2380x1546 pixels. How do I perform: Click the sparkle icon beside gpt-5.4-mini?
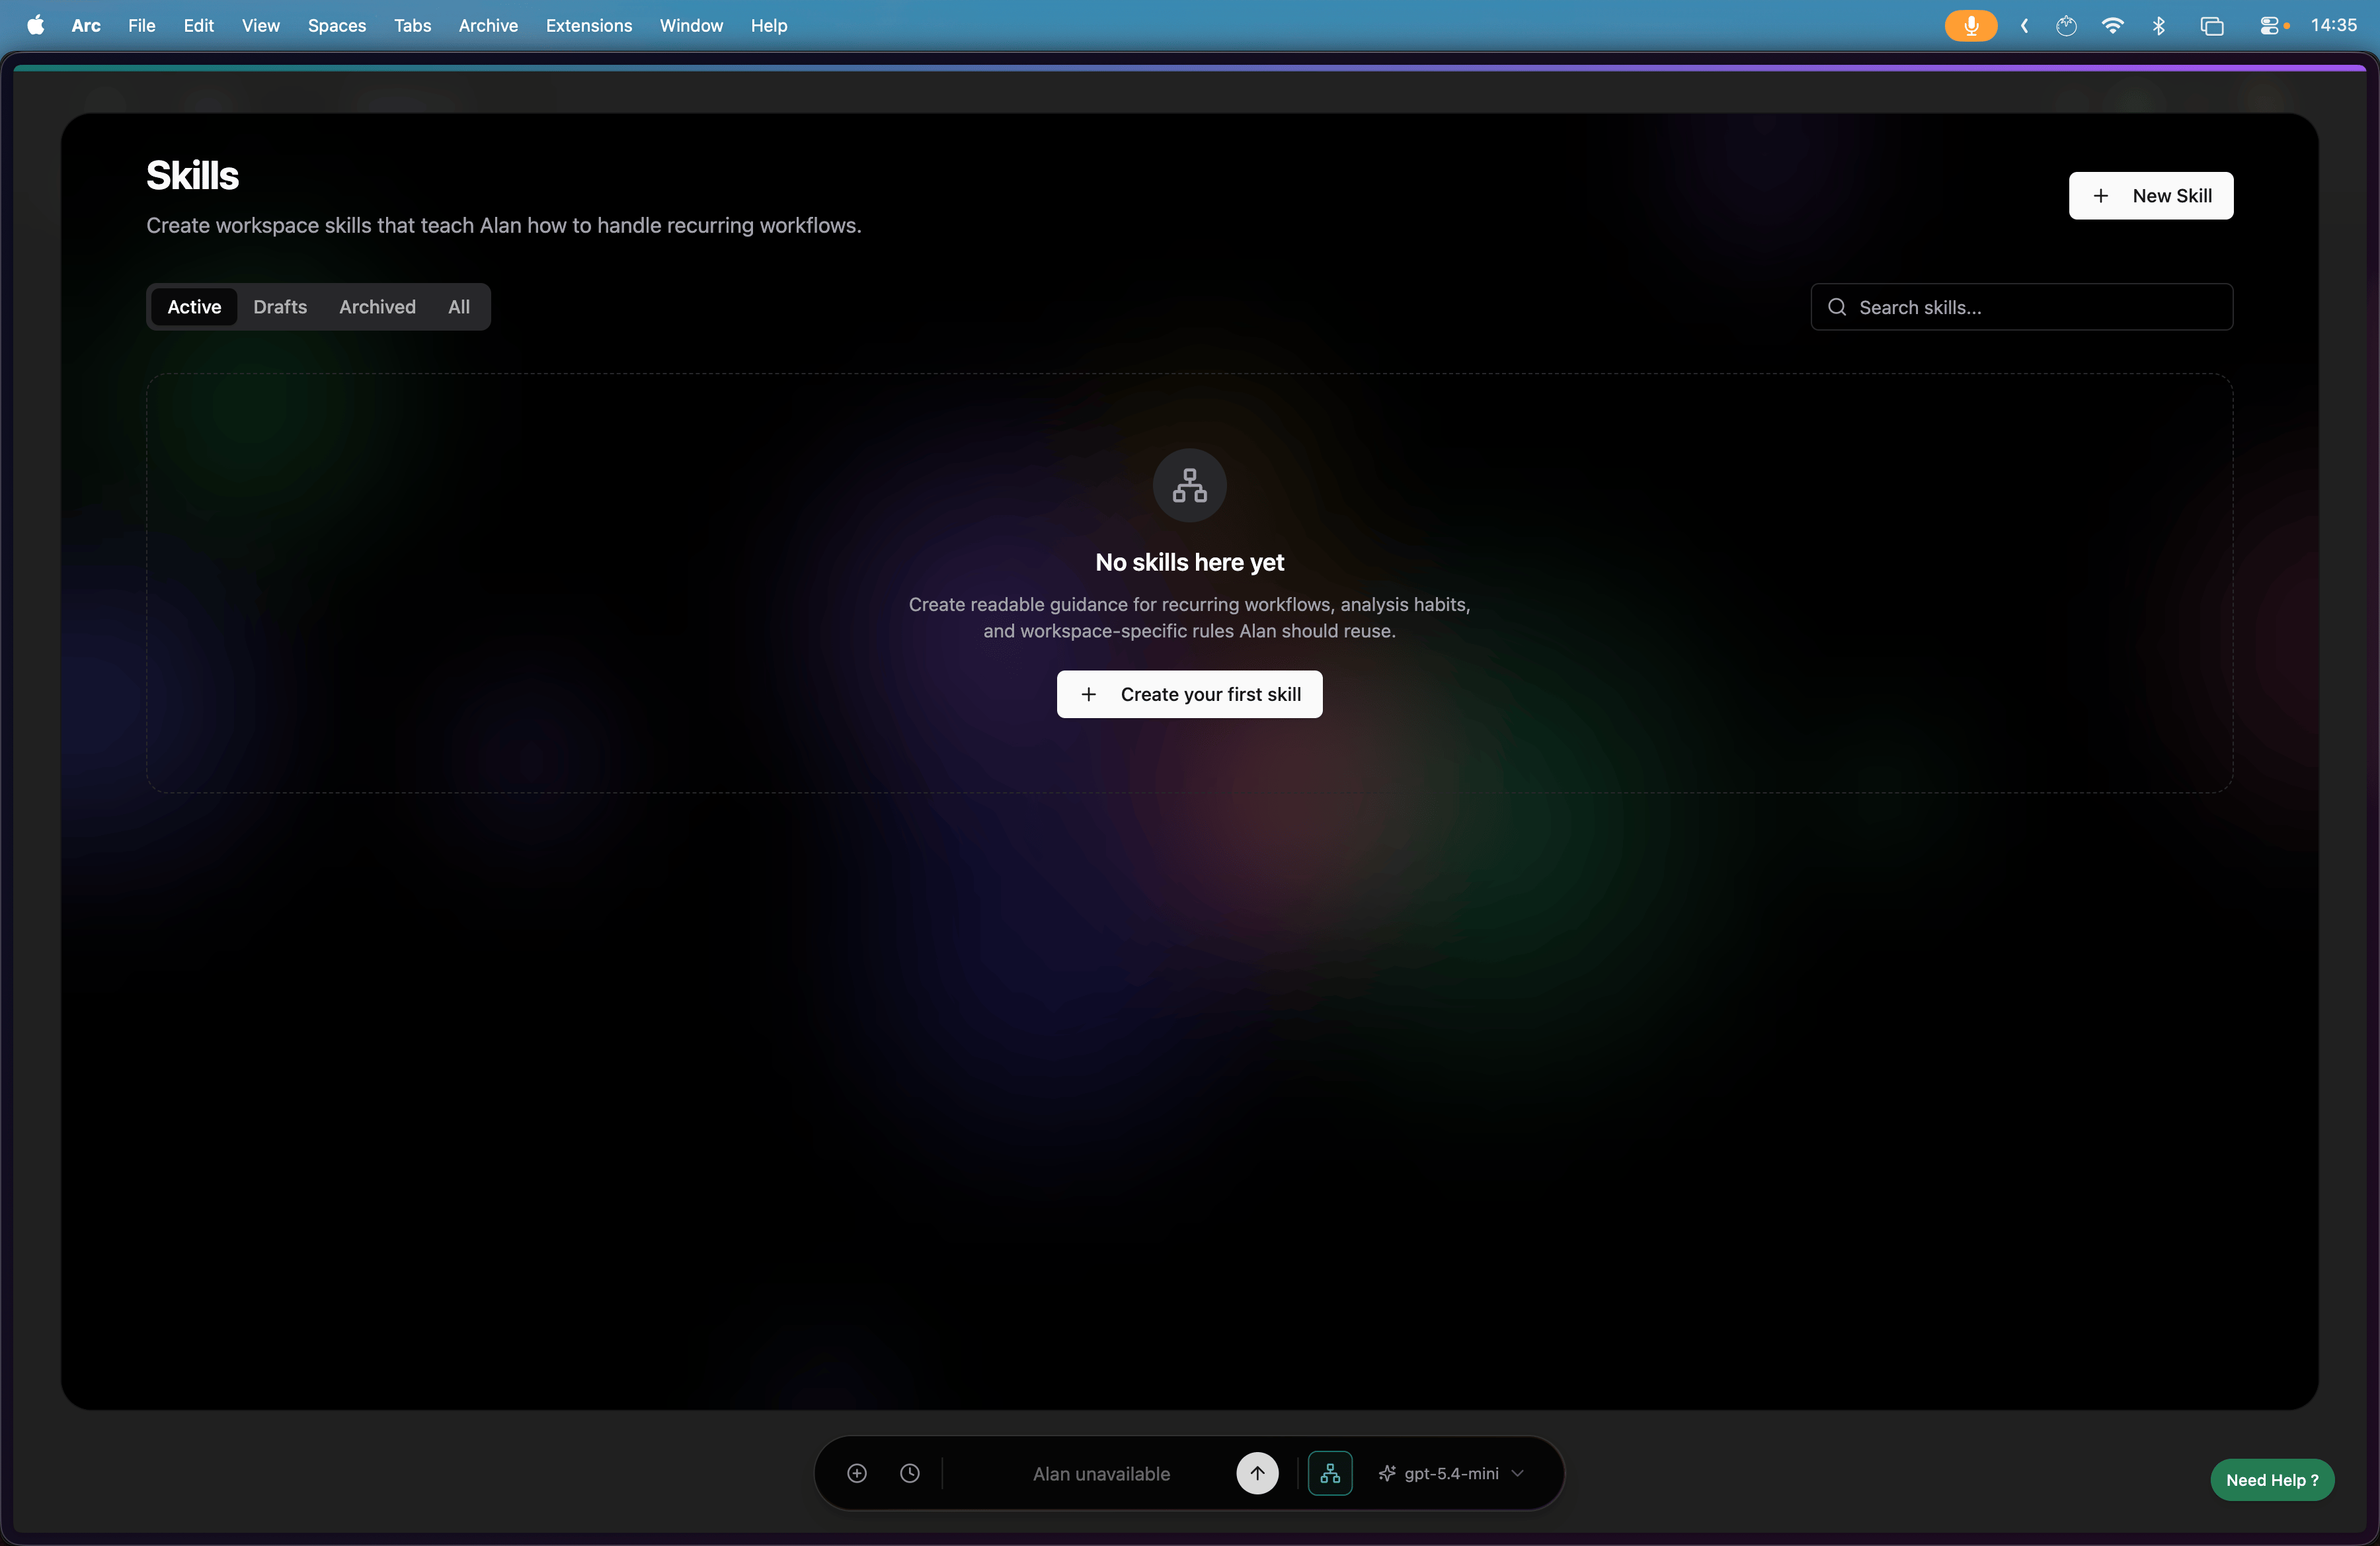point(1387,1473)
